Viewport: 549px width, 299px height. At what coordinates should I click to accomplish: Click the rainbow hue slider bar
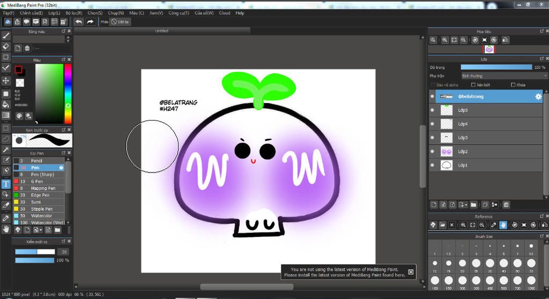(68, 86)
